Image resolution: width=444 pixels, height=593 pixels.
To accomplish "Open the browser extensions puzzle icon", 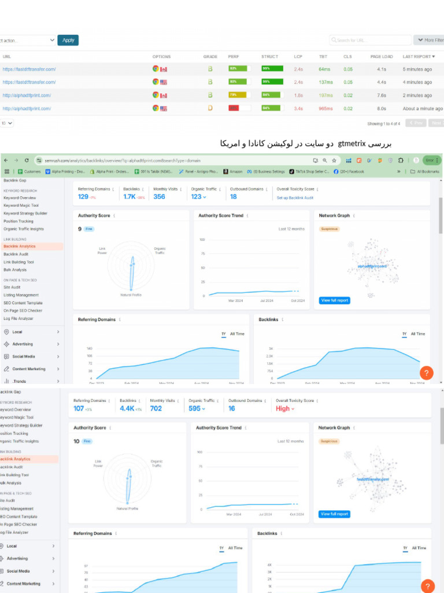I will [401, 160].
